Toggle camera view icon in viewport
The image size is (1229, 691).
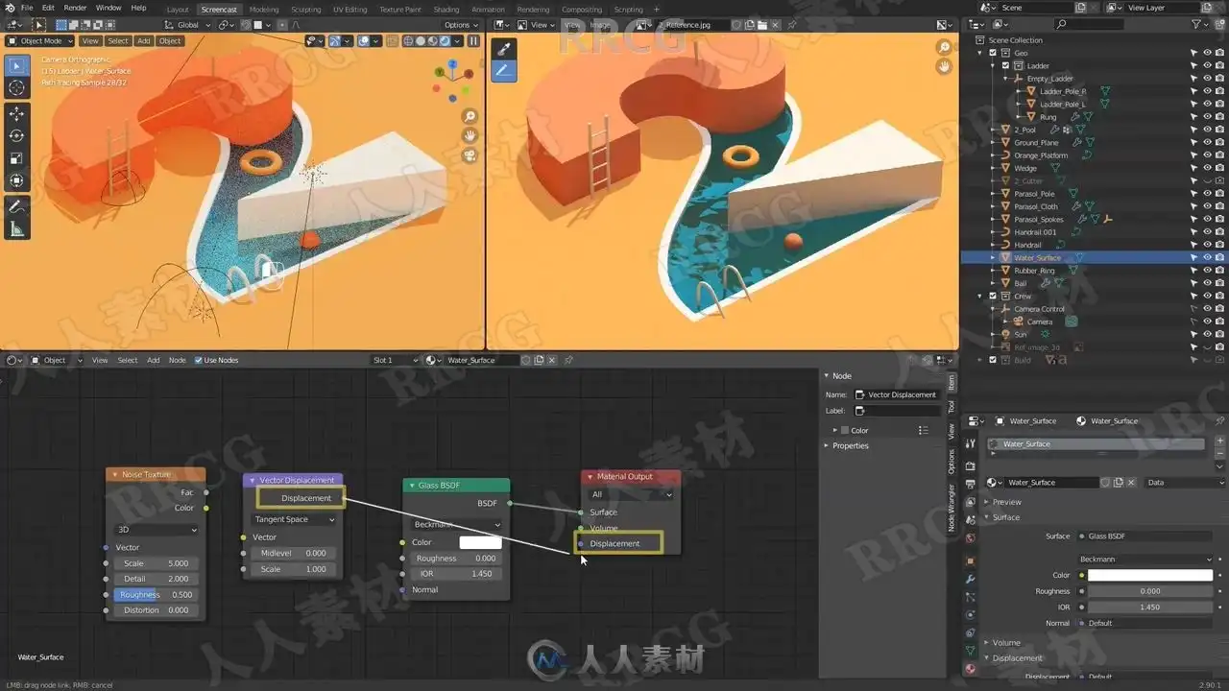point(470,155)
